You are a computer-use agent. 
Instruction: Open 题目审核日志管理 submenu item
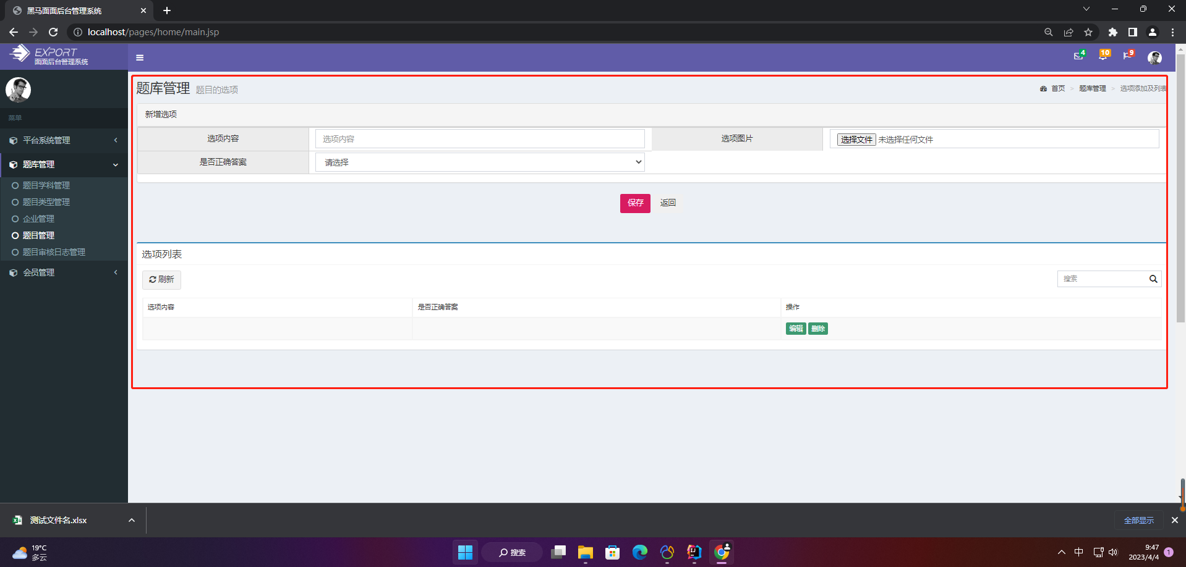[54, 252]
